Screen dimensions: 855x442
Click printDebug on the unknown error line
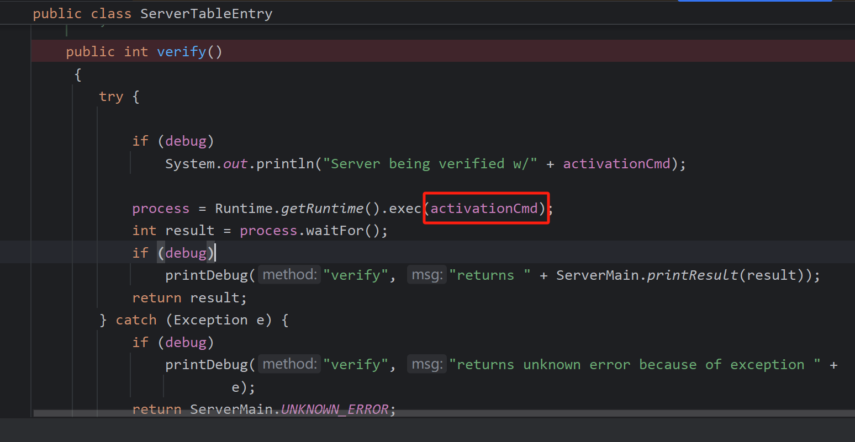tap(207, 365)
